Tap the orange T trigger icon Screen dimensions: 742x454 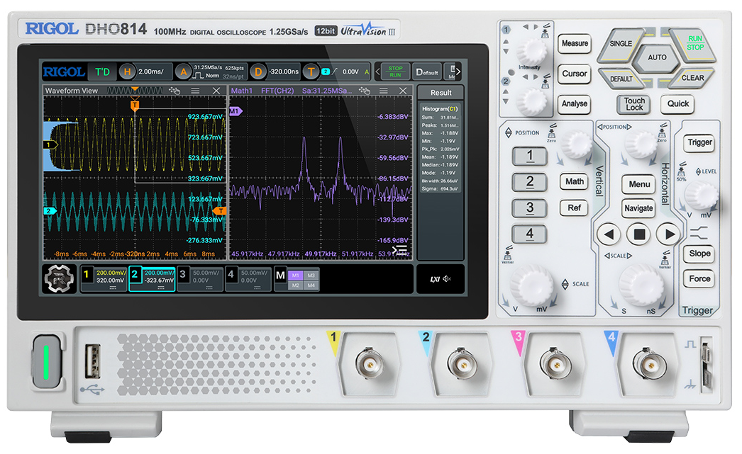coord(311,72)
